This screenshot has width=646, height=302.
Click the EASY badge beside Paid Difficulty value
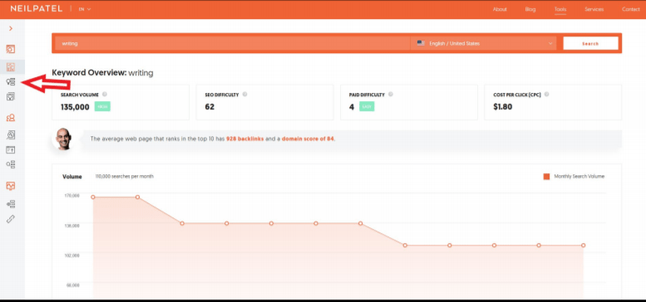point(367,107)
